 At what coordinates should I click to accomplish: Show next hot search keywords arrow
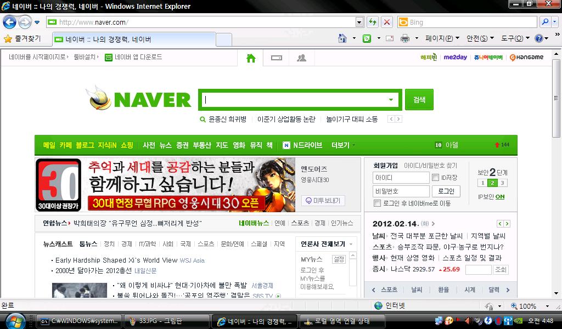398,119
